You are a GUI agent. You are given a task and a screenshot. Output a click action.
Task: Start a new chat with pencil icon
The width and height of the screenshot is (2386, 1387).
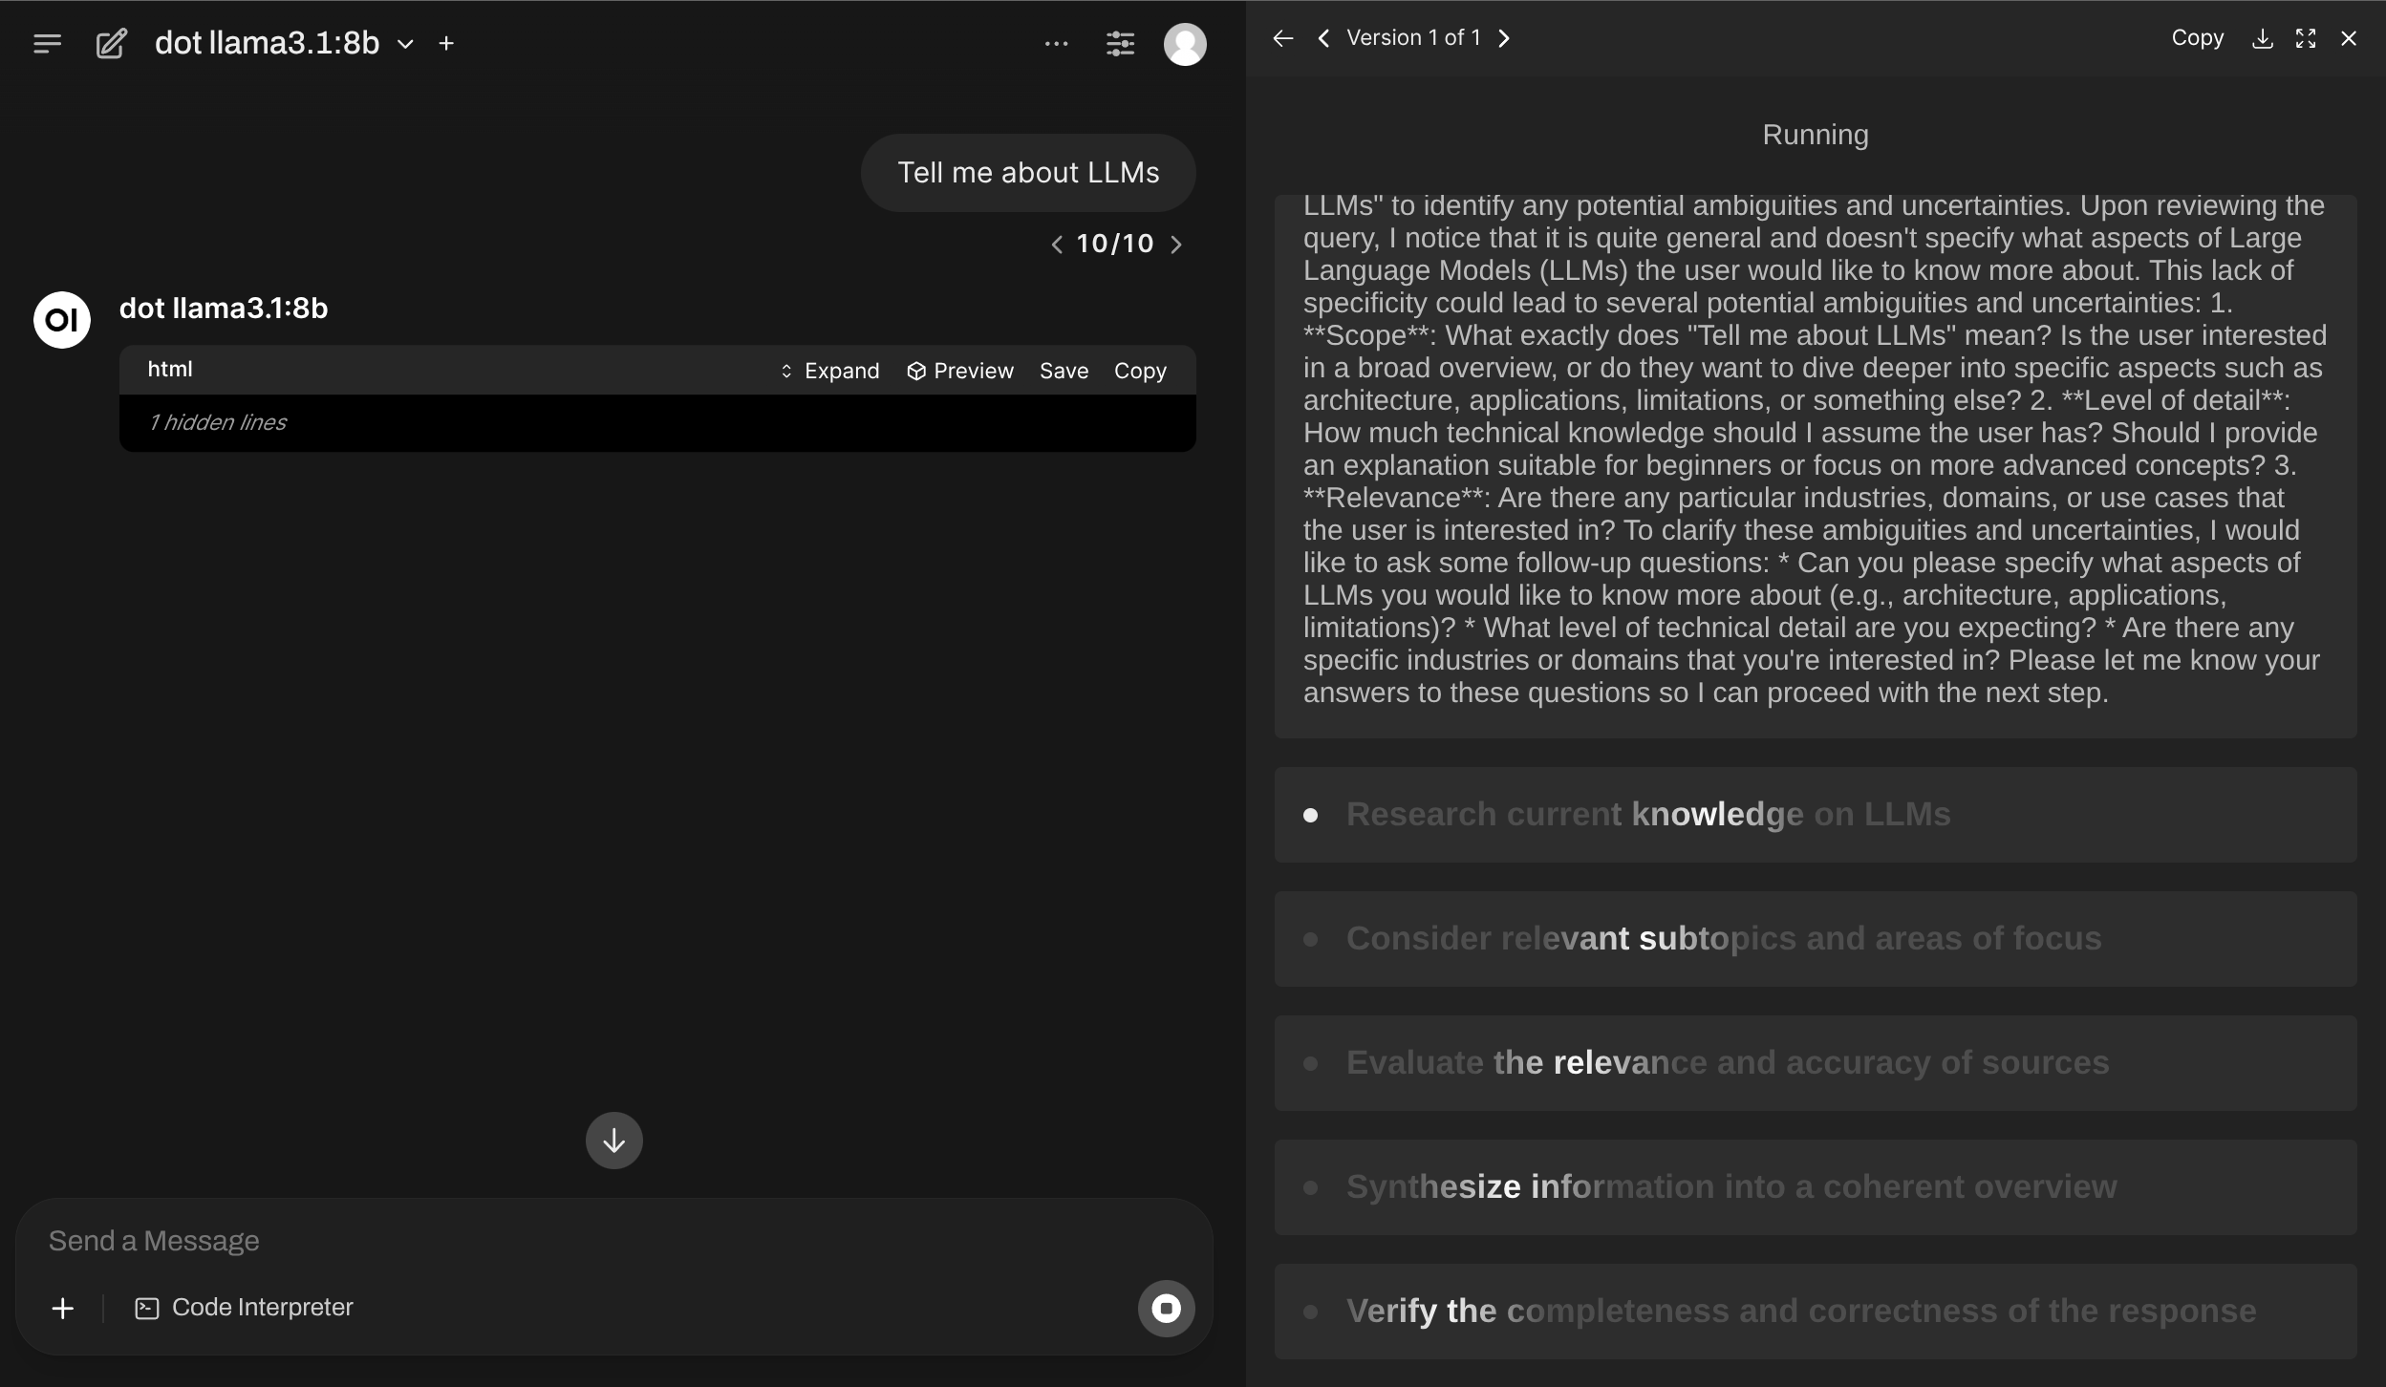[x=111, y=44]
